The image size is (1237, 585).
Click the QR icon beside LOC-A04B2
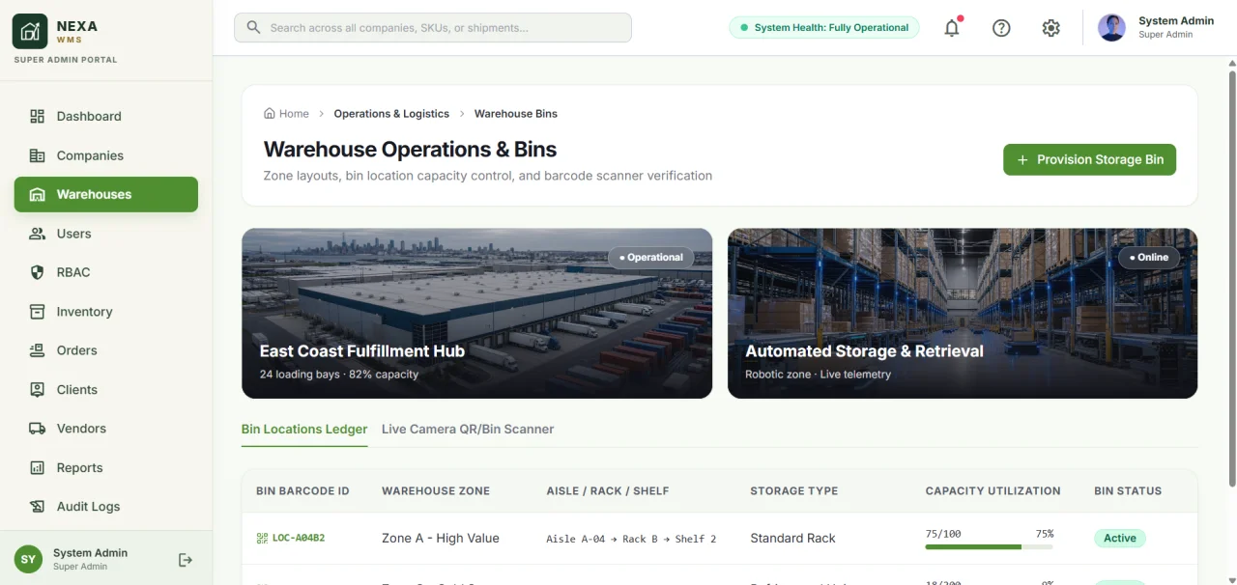pyautogui.click(x=262, y=539)
